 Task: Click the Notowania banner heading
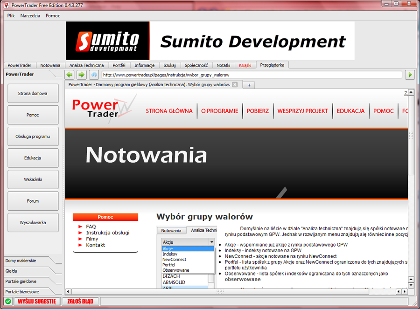(146, 155)
